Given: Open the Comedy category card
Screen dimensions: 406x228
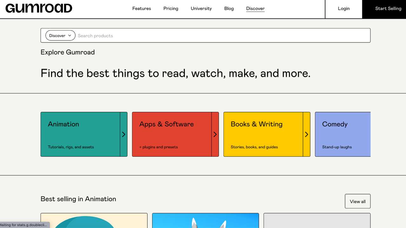Looking at the screenshot, I should tap(343, 134).
